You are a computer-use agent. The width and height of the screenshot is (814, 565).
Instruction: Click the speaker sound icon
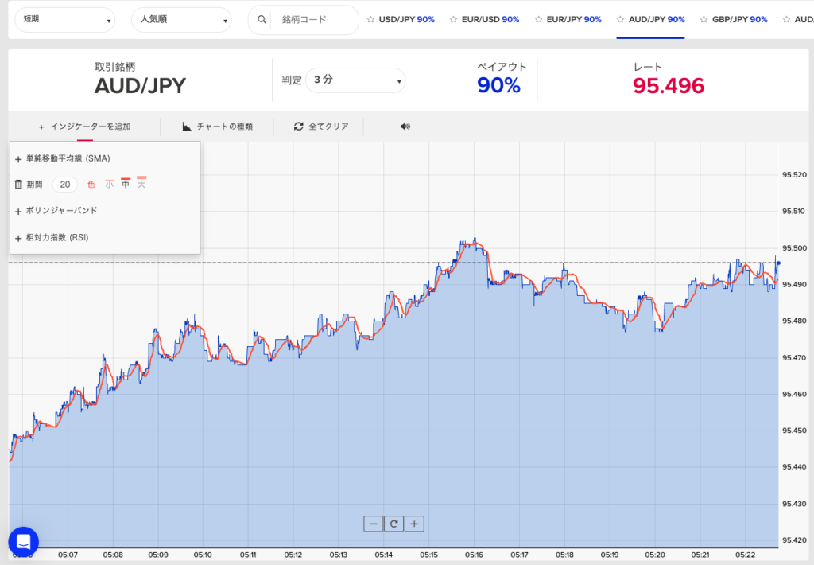click(x=405, y=127)
